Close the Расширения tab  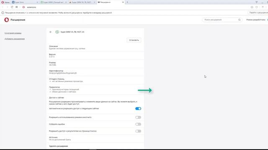[123, 2]
